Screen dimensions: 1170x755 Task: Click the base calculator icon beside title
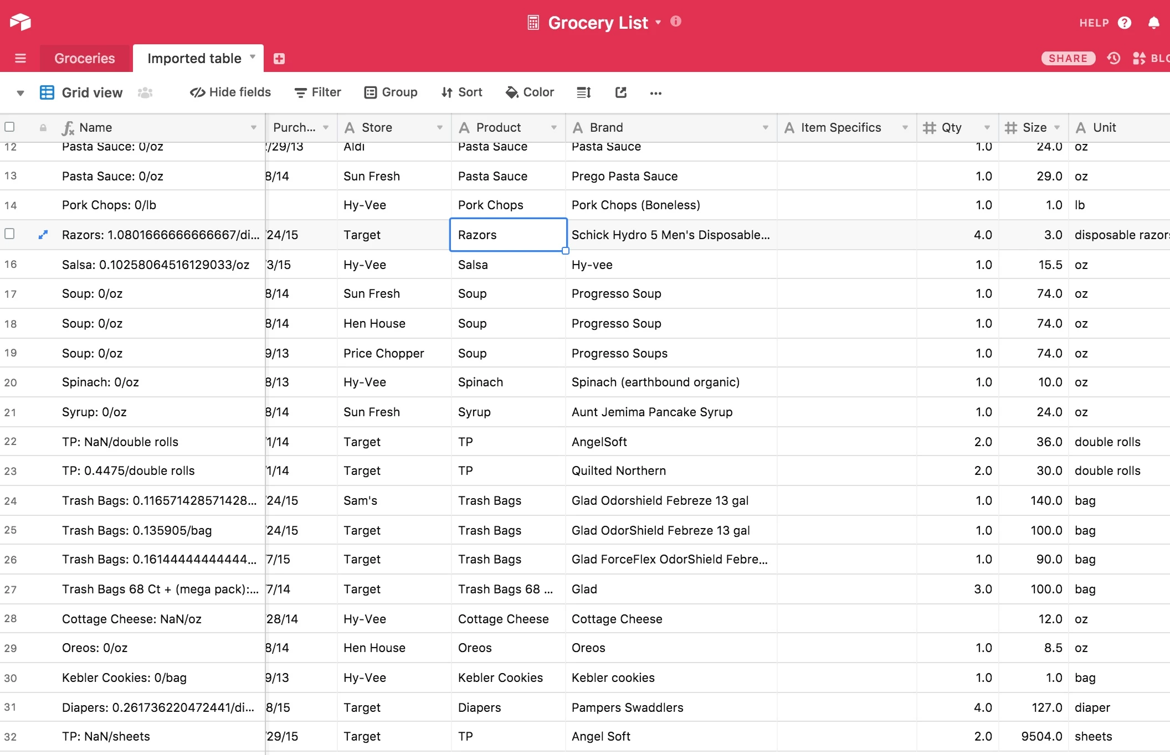[533, 23]
